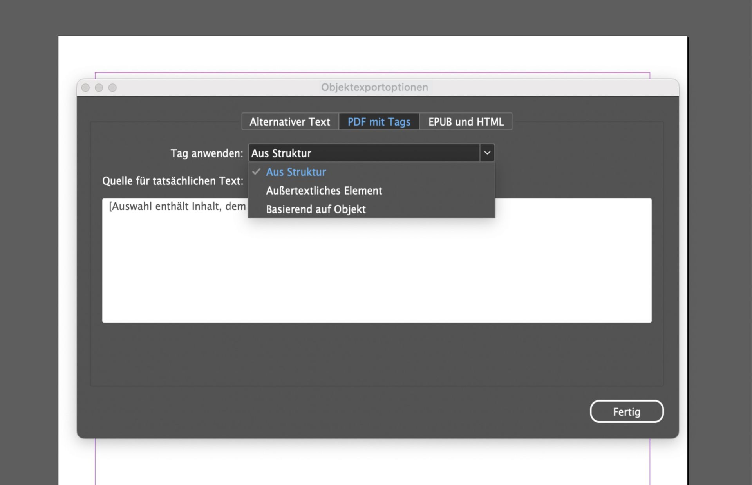Image resolution: width=752 pixels, height=485 pixels.
Task: Select the checked "Aus Struktur" option
Action: click(296, 172)
